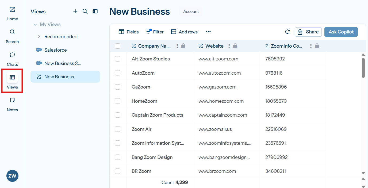
Task: Open Website column options menu
Action: pos(229,46)
